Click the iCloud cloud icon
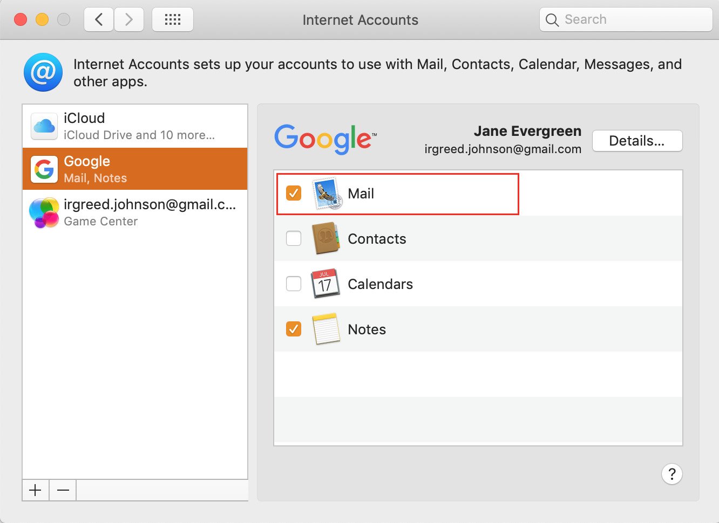Image resolution: width=719 pixels, height=523 pixels. (x=44, y=126)
